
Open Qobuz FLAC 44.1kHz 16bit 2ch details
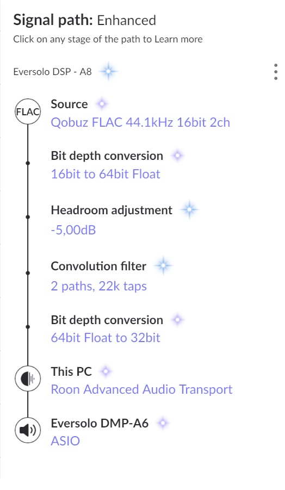tap(140, 122)
